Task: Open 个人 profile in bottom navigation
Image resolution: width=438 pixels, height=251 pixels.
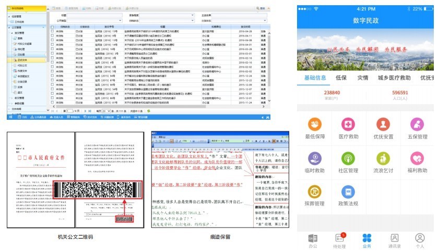Action: coord(420,241)
